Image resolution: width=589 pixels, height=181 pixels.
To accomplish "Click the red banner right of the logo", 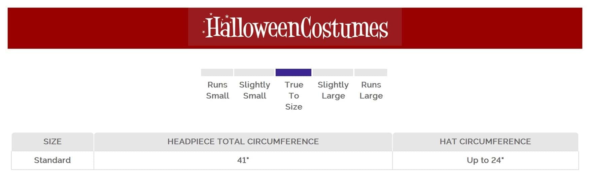I will pyautogui.click(x=491, y=28).
